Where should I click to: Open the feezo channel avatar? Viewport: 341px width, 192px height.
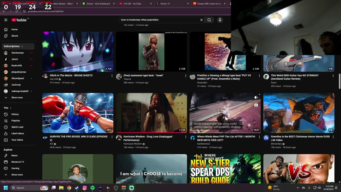266,77
